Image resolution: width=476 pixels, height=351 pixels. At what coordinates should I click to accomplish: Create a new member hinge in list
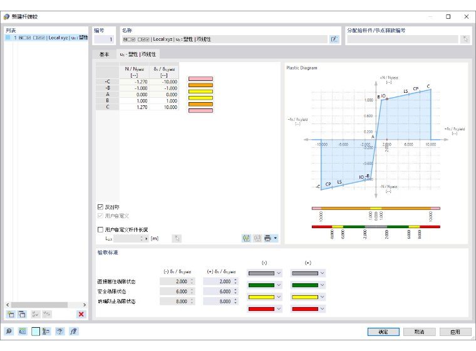(x=11, y=314)
